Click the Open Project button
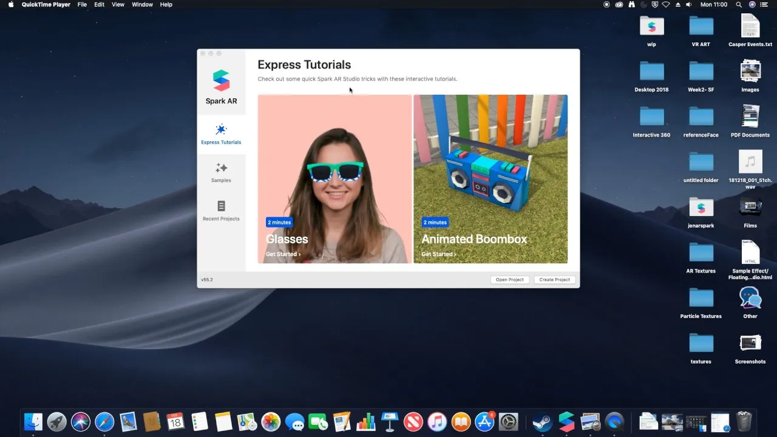The height and width of the screenshot is (437, 777). 510,280
